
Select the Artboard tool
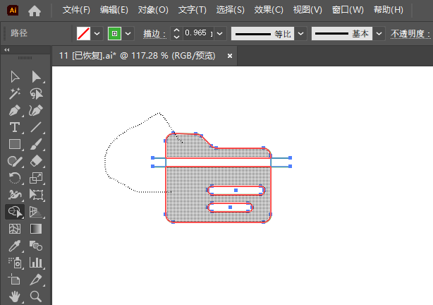(x=15, y=280)
